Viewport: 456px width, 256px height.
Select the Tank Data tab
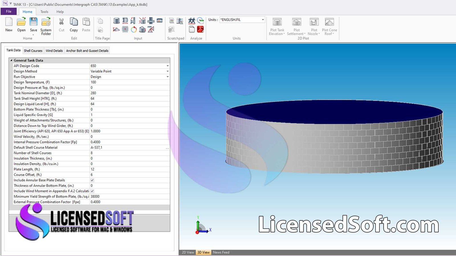tap(13, 50)
